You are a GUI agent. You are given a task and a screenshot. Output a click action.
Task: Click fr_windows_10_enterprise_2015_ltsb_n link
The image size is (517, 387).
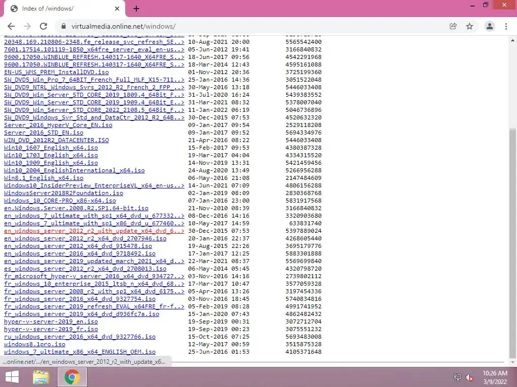tap(94, 284)
